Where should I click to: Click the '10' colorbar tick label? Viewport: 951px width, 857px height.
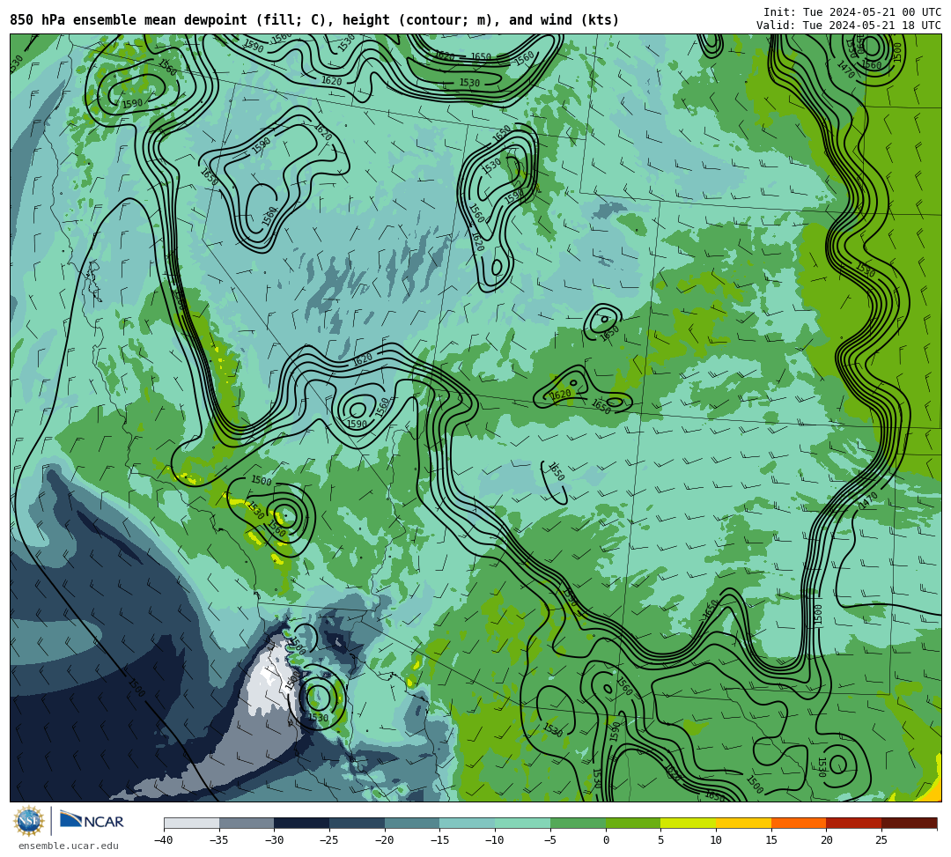(x=716, y=840)
